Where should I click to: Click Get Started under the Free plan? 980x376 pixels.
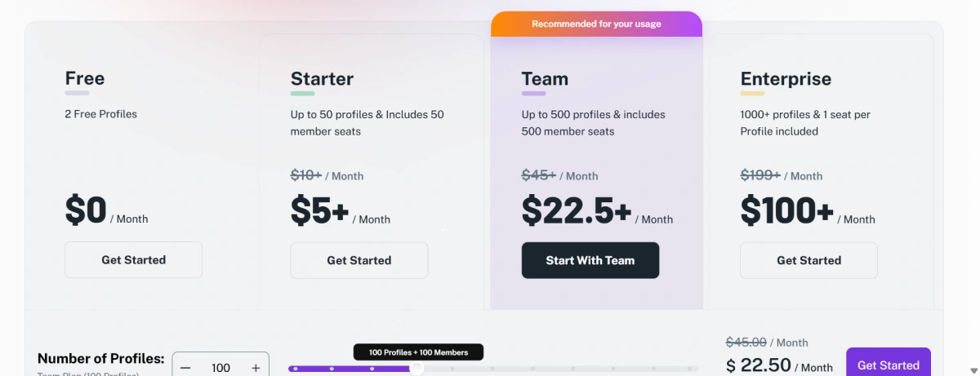134,260
